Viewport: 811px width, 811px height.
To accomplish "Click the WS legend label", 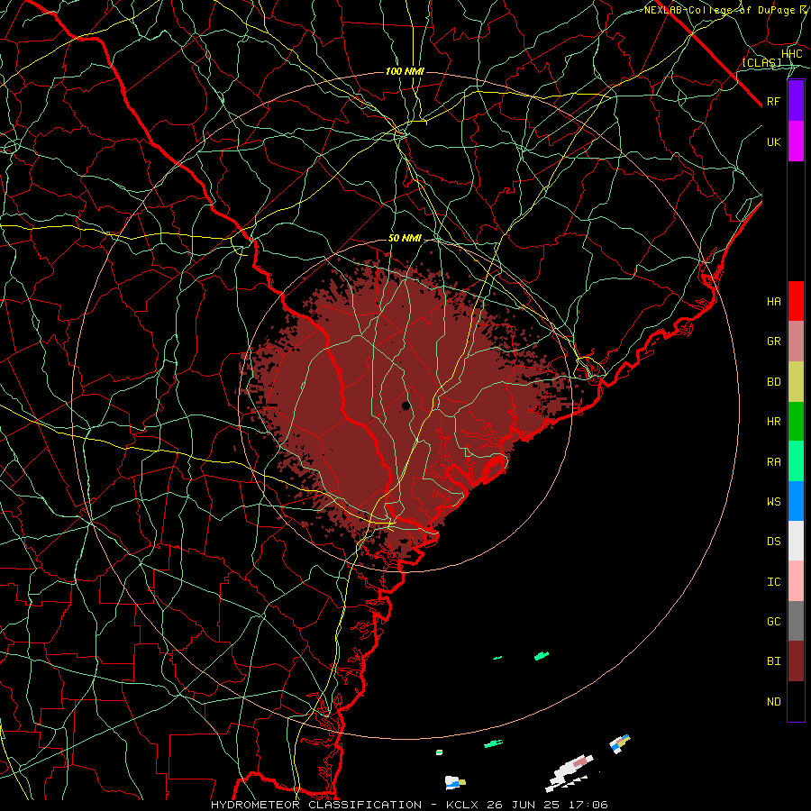I will 773,501.
